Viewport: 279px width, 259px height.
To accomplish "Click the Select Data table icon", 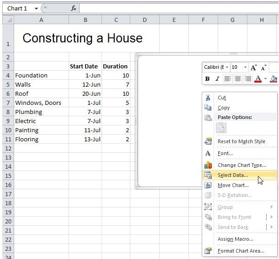I will click(x=208, y=175).
